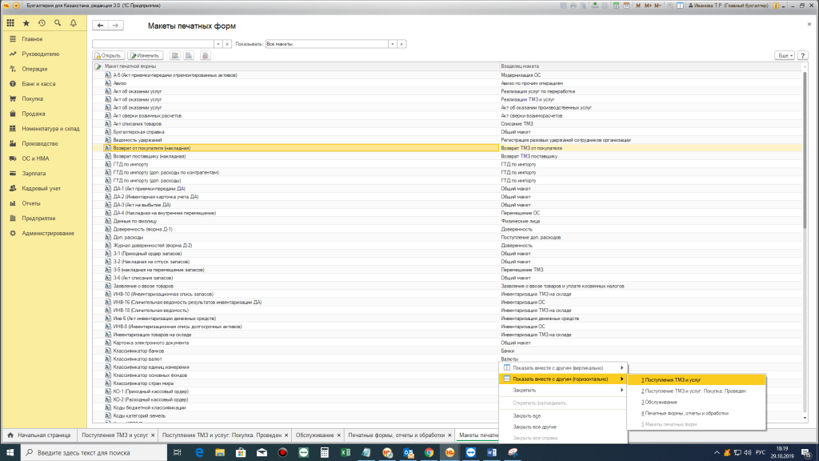Open Excel from taskbar
This screenshot has height=461, width=819.
click(x=346, y=452)
